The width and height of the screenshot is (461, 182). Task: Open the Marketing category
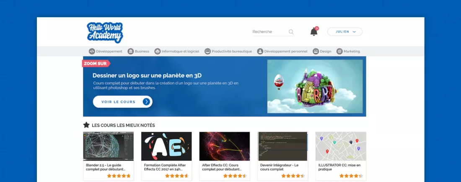[x=348, y=51]
